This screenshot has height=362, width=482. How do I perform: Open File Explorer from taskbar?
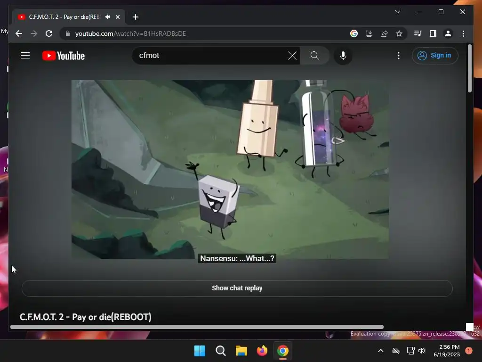coord(241,351)
